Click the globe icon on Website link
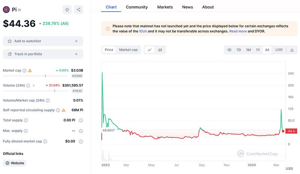Viewport: 300px width, 174px height. (7, 163)
